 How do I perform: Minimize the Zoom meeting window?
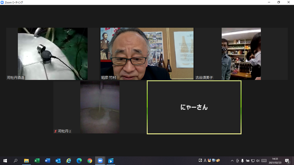pyautogui.click(x=269, y=2)
